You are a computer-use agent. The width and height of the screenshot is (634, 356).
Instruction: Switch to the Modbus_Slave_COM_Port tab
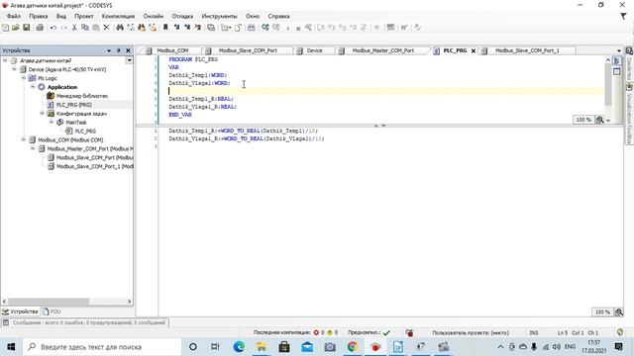pos(248,50)
